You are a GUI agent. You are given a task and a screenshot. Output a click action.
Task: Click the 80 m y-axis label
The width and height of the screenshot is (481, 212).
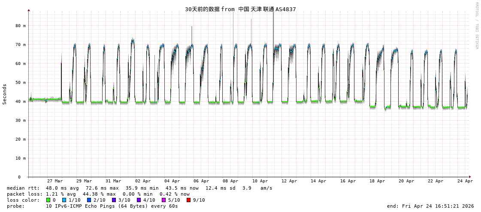click(x=21, y=26)
